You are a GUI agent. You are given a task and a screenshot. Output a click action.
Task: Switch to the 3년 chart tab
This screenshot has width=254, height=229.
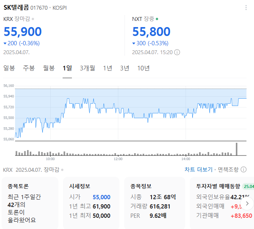click(x=124, y=68)
